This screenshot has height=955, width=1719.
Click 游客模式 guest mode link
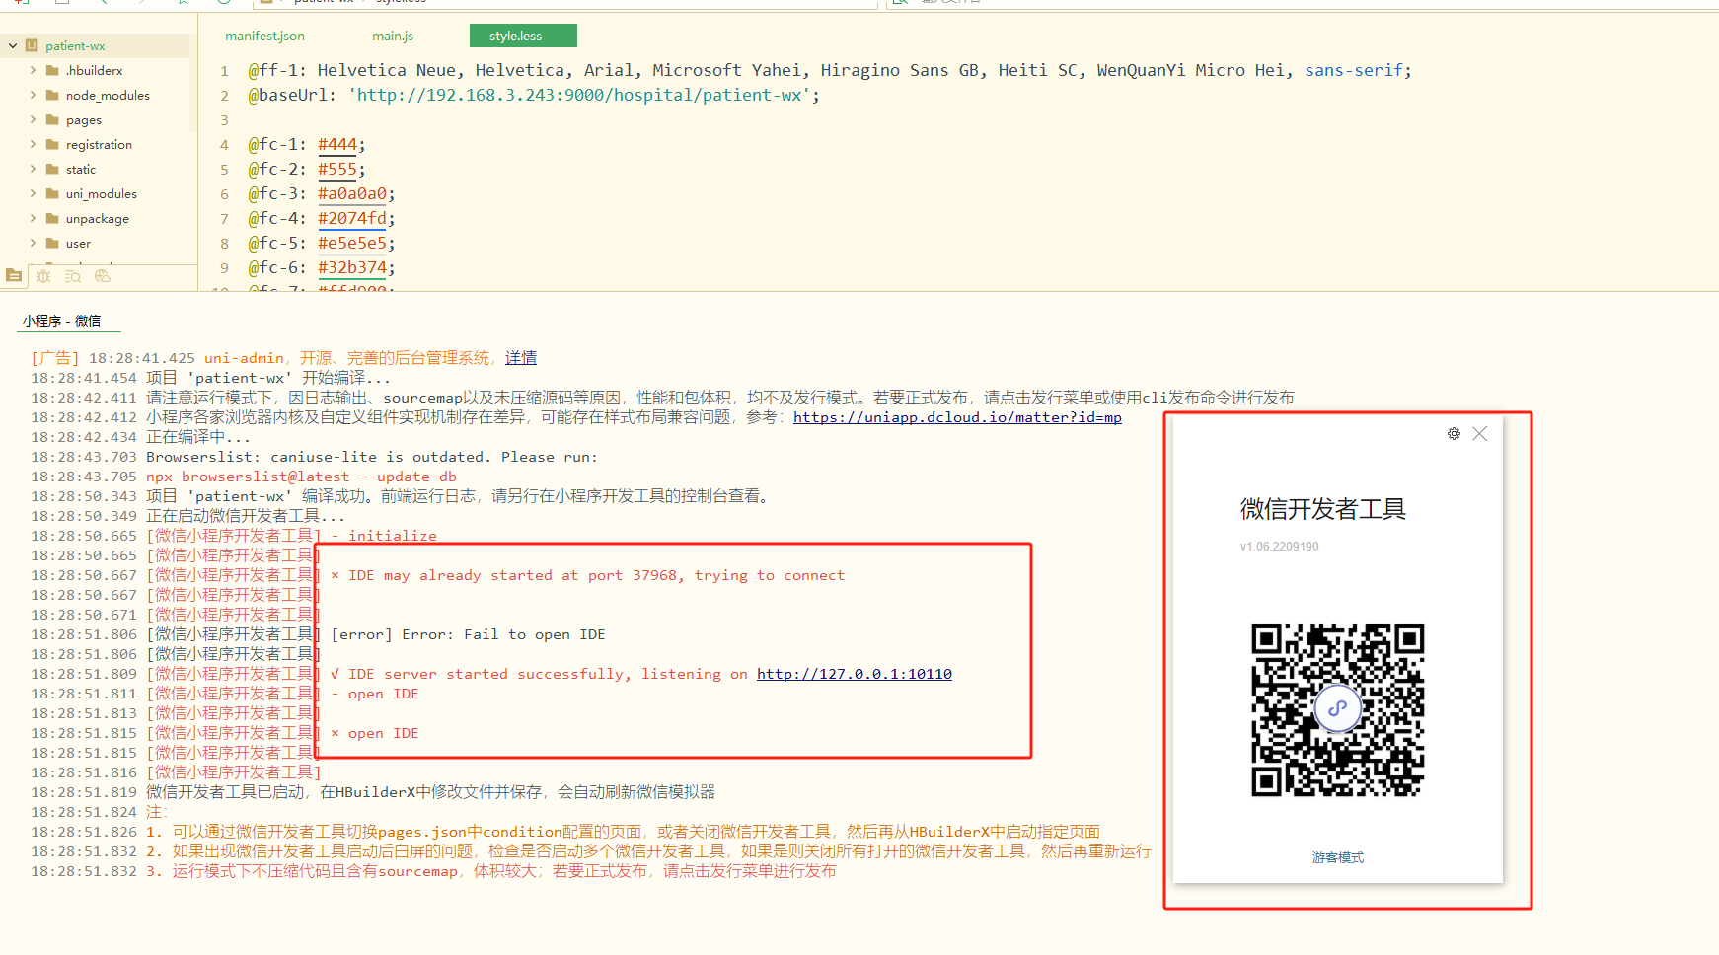1338,857
